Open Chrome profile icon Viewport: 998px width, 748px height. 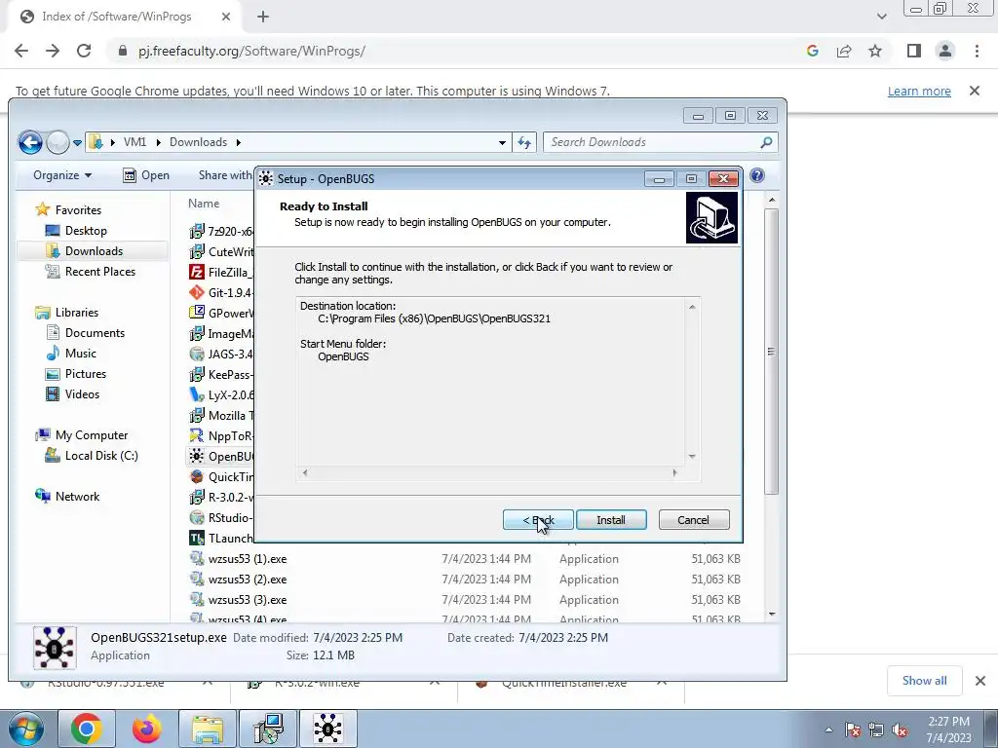tap(945, 51)
